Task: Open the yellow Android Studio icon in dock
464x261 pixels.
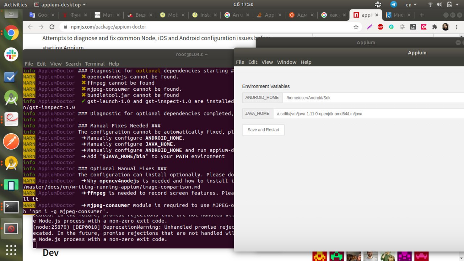Action: (11, 163)
